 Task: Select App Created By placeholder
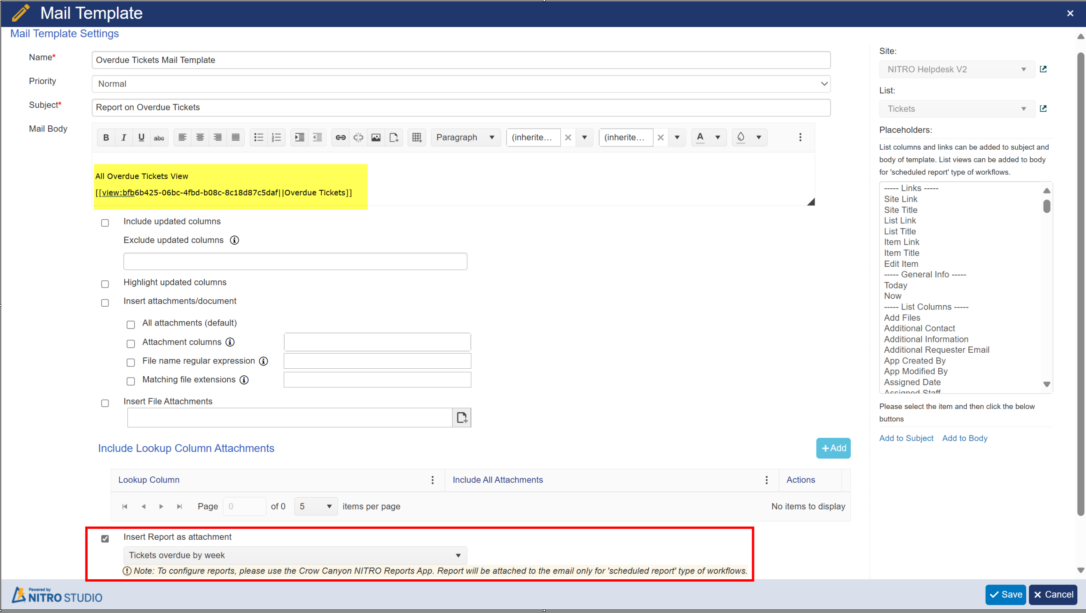(x=914, y=361)
